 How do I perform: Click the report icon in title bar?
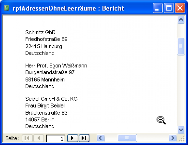(x=7, y=8)
